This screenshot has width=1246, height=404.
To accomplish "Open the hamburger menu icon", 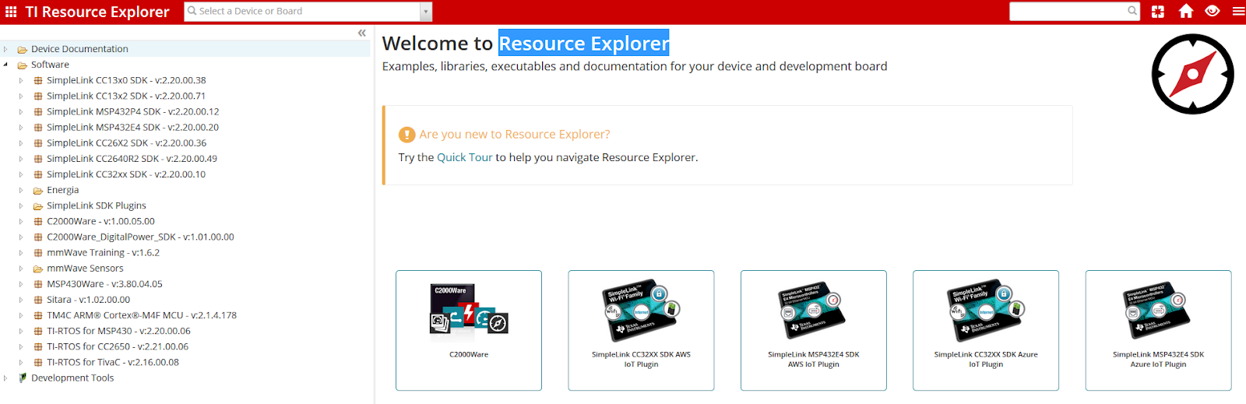I will [x=1238, y=12].
